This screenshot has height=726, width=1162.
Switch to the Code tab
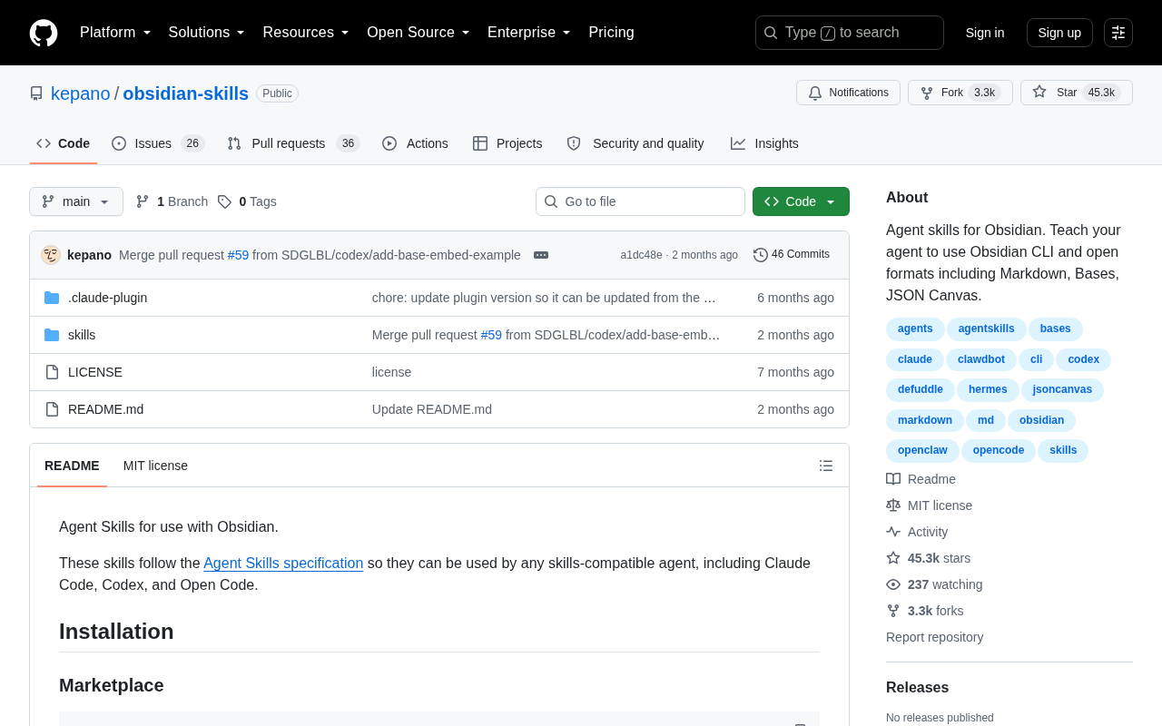point(64,143)
